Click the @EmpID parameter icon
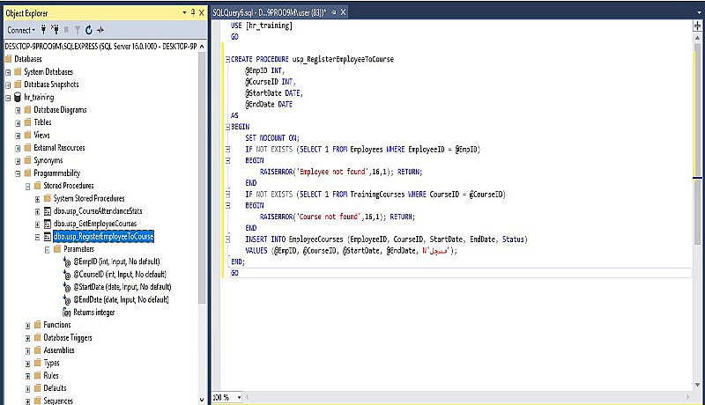 (67, 261)
